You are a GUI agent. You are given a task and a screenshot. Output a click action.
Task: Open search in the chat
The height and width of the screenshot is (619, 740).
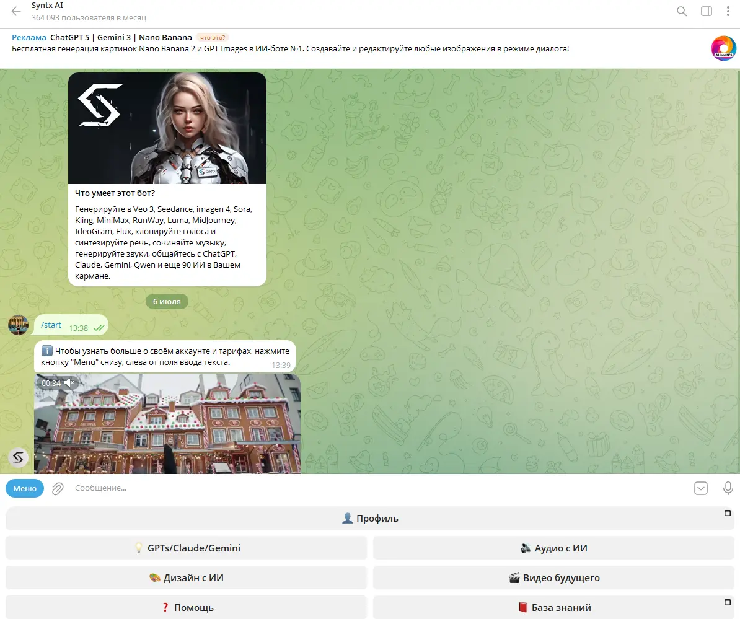[682, 11]
